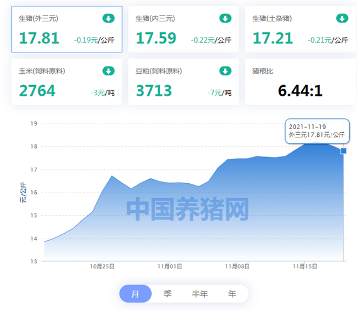Click the down-arrow icon on 生猪(外三元) card
The width and height of the screenshot is (357, 311).
pos(108,18)
